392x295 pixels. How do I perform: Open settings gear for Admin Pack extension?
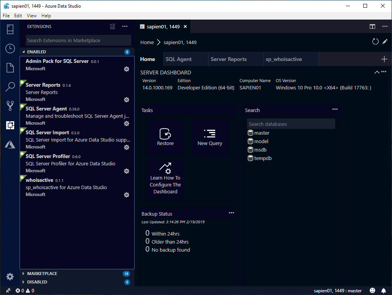click(127, 69)
